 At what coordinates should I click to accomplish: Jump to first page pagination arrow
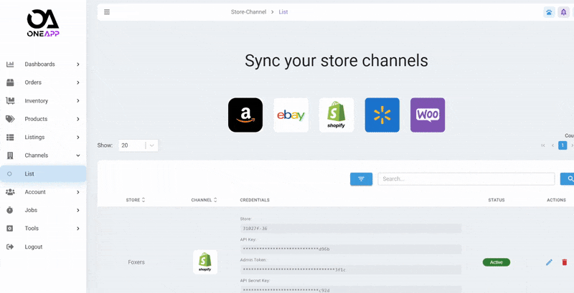coord(543,145)
